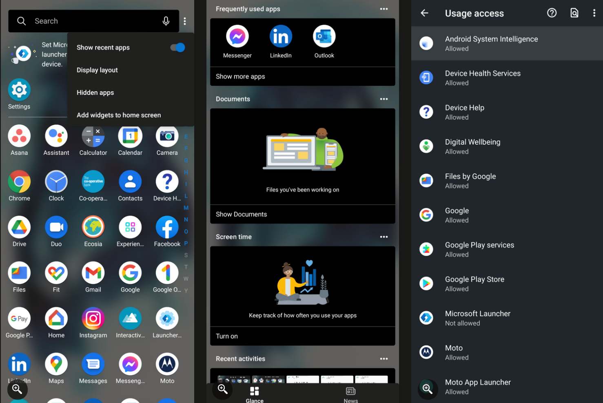Screen dimensions: 603x403
Task: Launch the Moto app in the drawer
Action: point(167,369)
